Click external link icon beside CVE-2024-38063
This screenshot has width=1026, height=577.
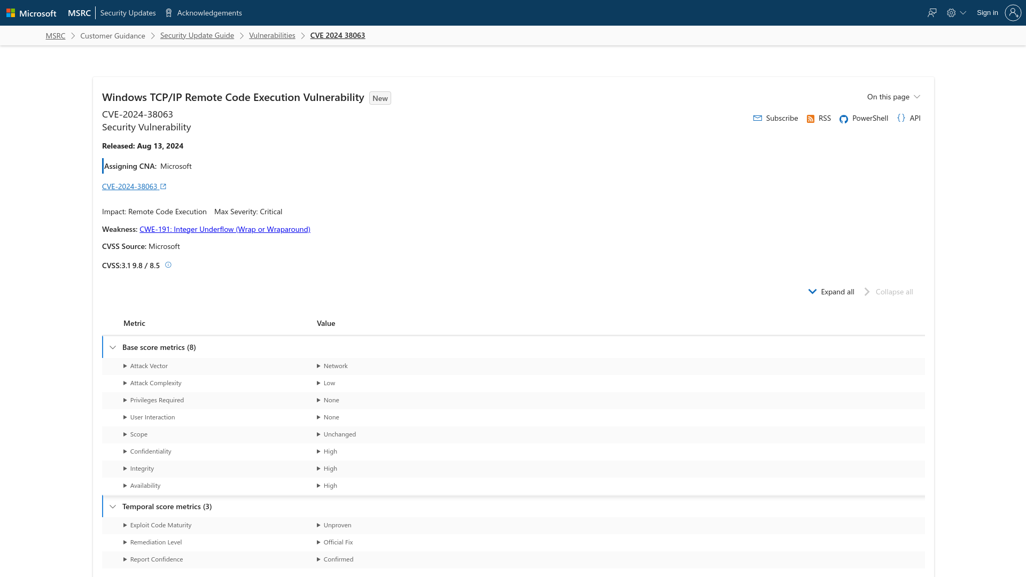coord(164,186)
